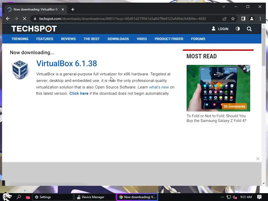The height and width of the screenshot is (201, 268).
Task: Open the TRENDING menu
Action: tap(20, 39)
